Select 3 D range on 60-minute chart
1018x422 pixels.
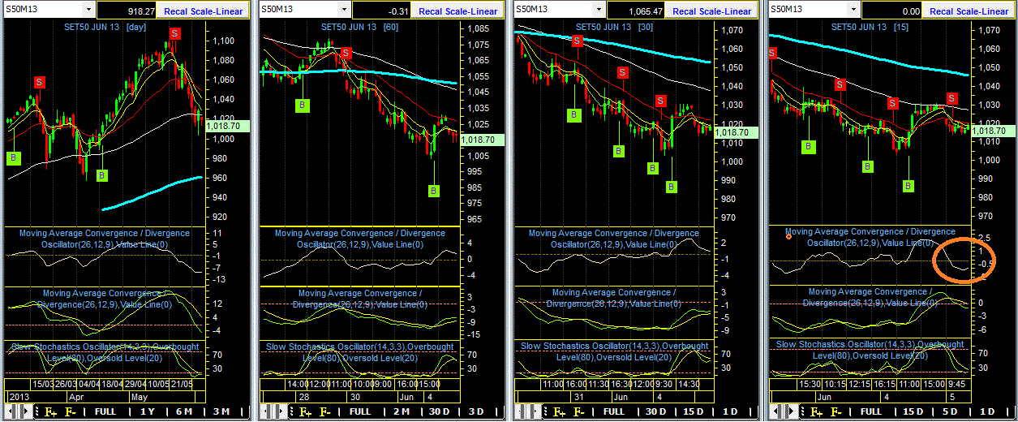click(475, 411)
